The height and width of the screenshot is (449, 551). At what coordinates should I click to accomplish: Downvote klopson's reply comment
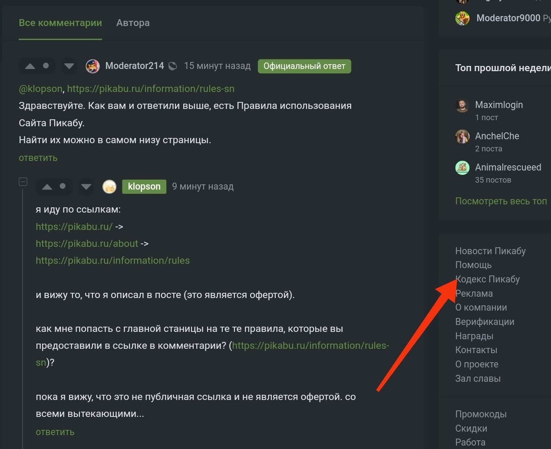pyautogui.click(x=86, y=187)
